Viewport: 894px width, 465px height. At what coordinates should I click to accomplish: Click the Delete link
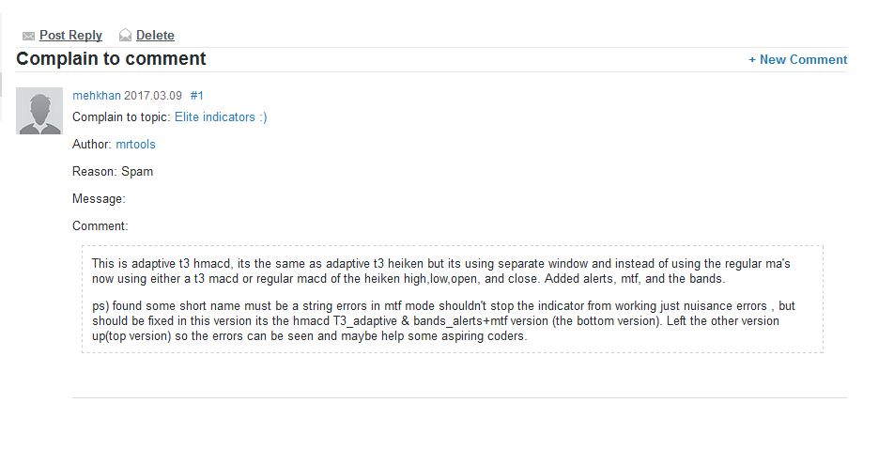click(x=155, y=36)
